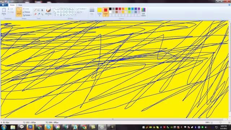
Task: Open the Edit colors dialog
Action: click(143, 12)
